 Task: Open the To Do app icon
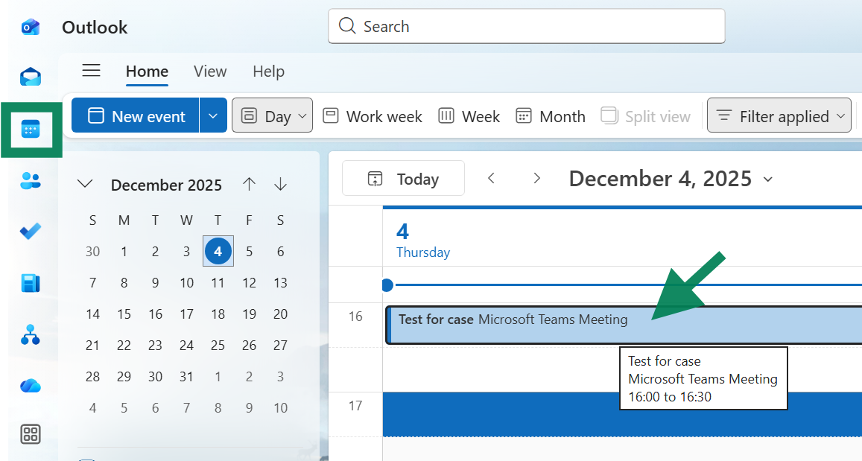click(x=31, y=232)
